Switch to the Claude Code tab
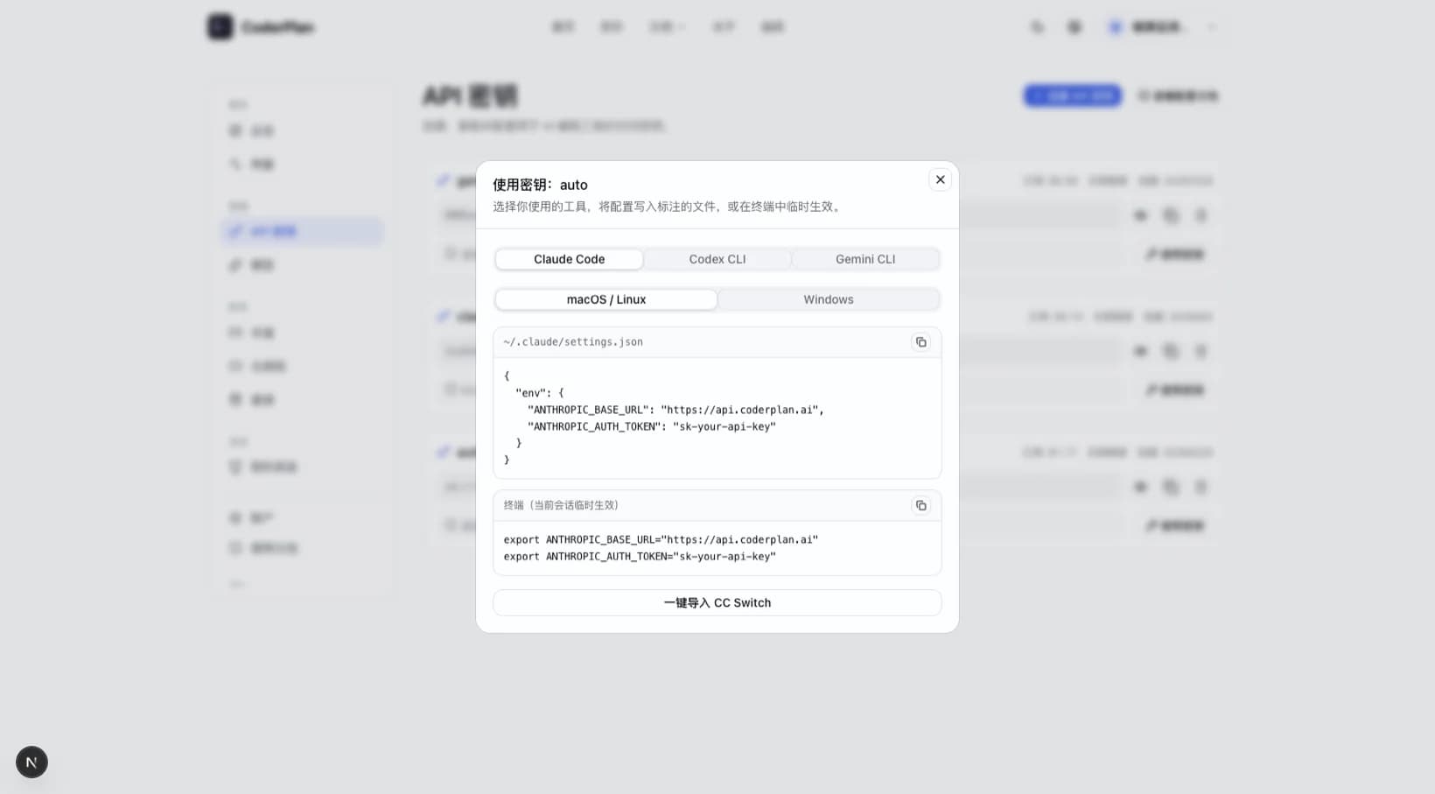 pyautogui.click(x=569, y=259)
